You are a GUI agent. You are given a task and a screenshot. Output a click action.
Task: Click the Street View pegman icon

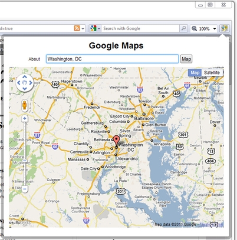coord(25,105)
